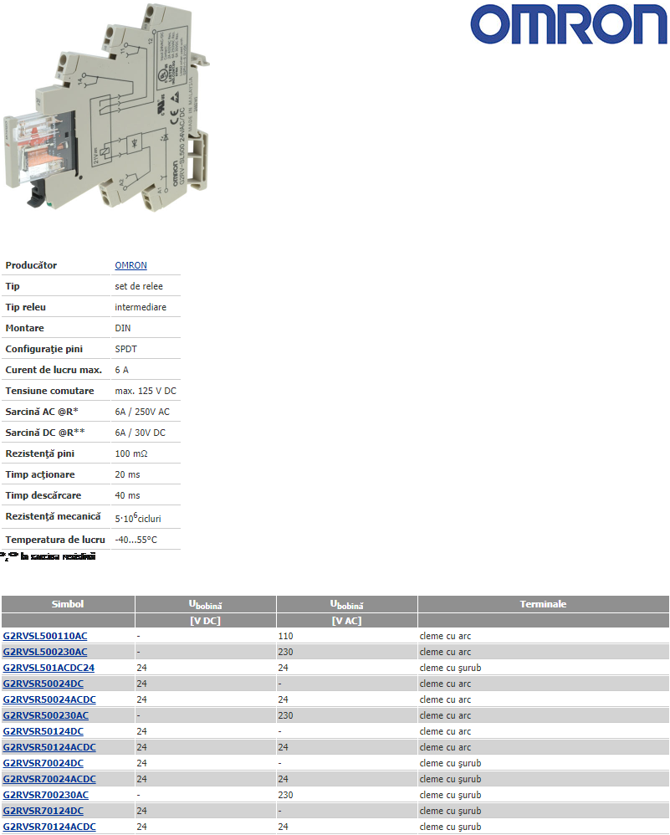Select the 'intermediare' relay type value
This screenshot has width=670, height=835.
[141, 307]
